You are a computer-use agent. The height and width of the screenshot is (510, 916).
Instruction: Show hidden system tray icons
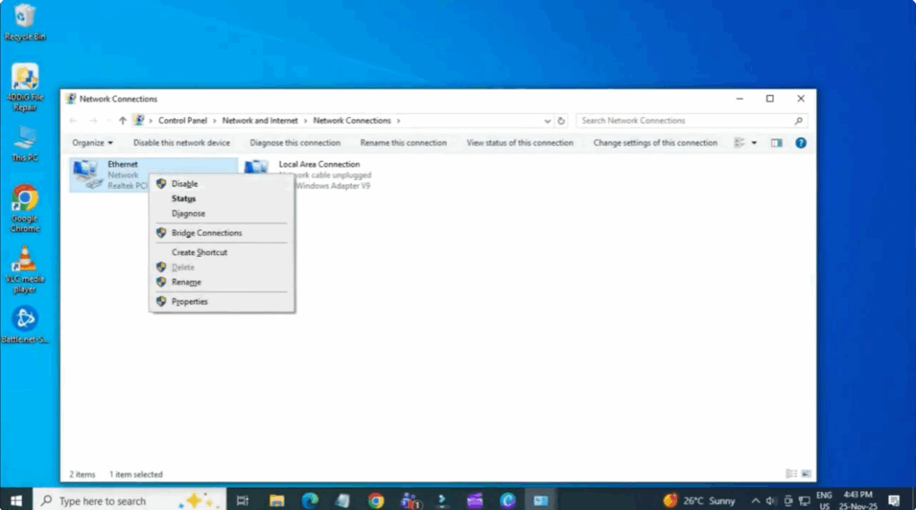pos(755,501)
